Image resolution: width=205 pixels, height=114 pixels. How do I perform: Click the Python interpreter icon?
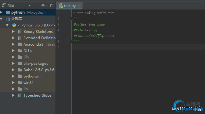14,25
